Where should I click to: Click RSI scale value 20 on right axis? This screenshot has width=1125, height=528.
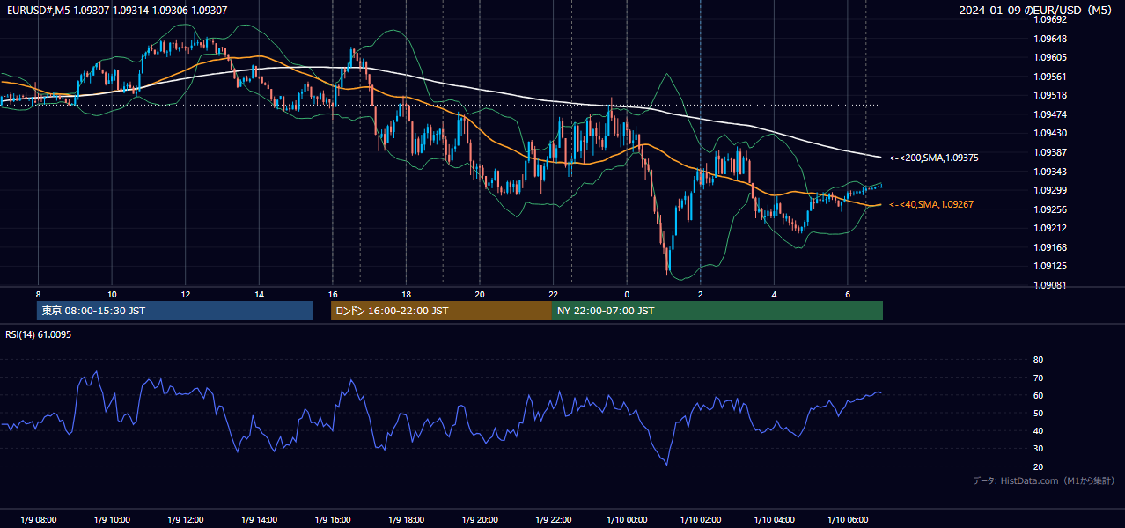(x=1038, y=466)
